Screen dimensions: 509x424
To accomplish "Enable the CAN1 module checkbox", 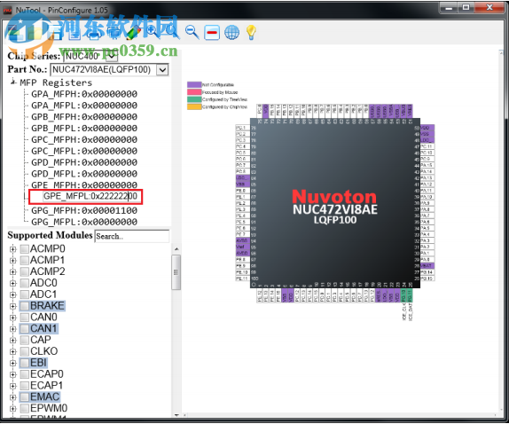I will point(24,328).
